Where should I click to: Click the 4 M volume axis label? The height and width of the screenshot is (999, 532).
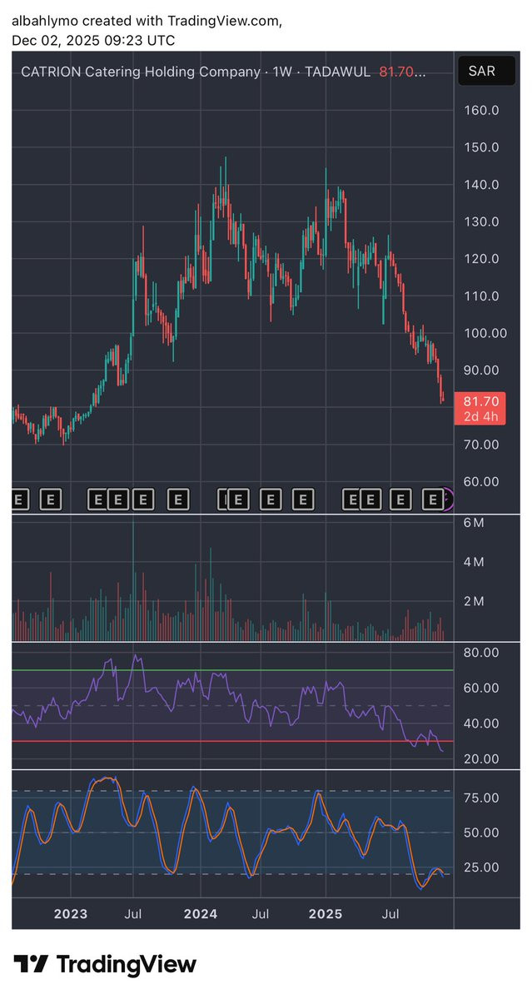pos(473,562)
